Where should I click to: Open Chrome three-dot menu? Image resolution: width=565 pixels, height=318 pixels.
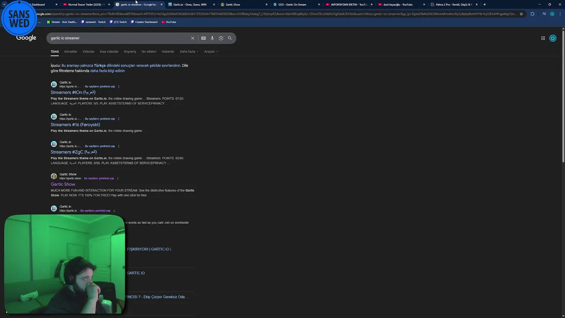pyautogui.click(x=560, y=14)
